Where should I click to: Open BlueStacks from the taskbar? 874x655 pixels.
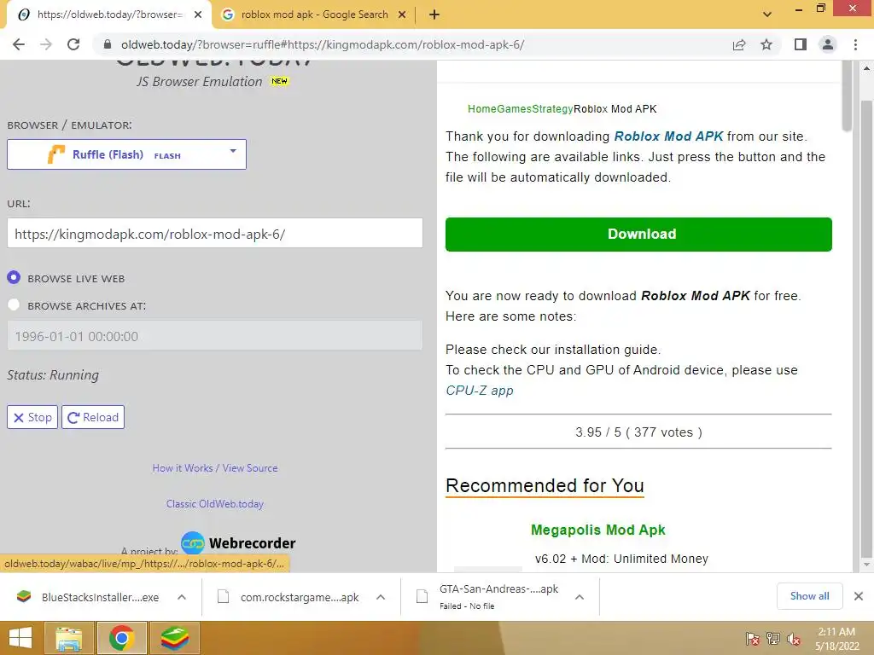pyautogui.click(x=174, y=638)
